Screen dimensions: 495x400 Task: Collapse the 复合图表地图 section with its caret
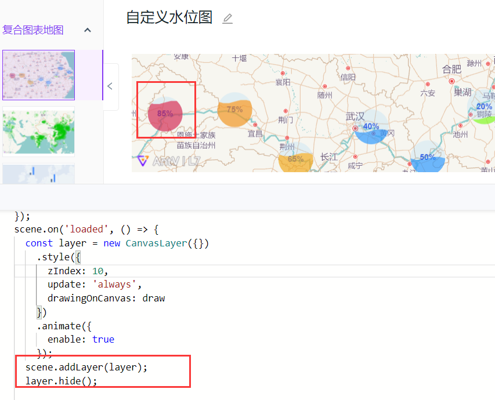pos(87,28)
